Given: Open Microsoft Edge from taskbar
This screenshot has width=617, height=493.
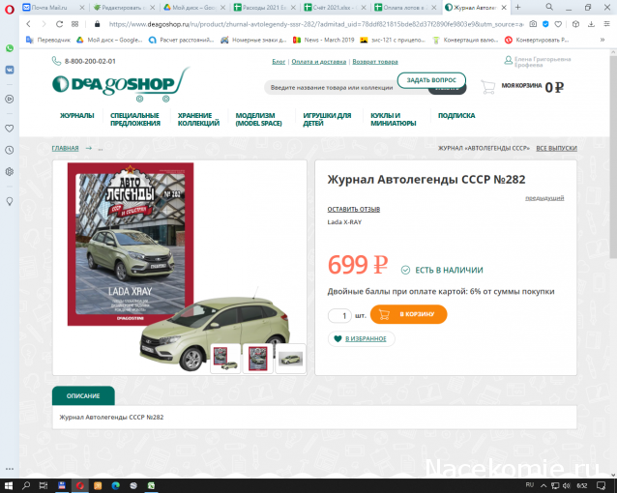Looking at the screenshot, I should 116,486.
